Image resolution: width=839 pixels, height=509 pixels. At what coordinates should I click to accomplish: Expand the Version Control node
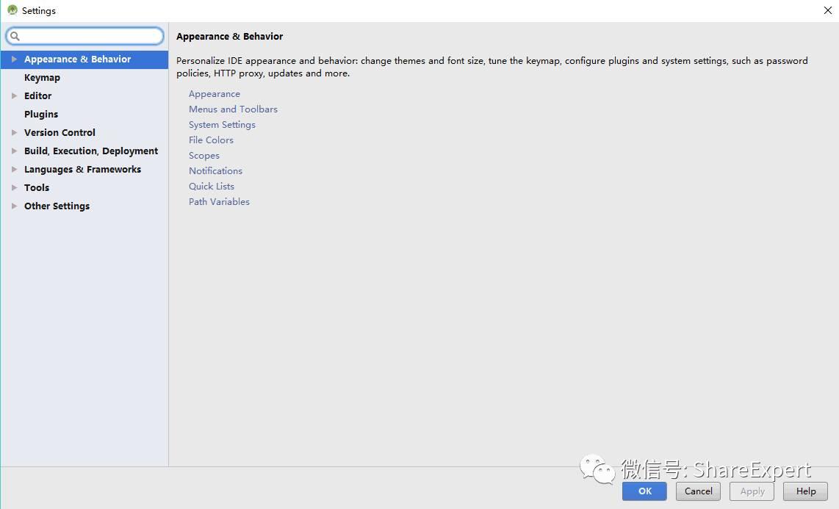coord(14,132)
